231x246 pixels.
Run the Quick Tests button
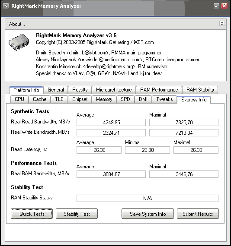point(32,214)
